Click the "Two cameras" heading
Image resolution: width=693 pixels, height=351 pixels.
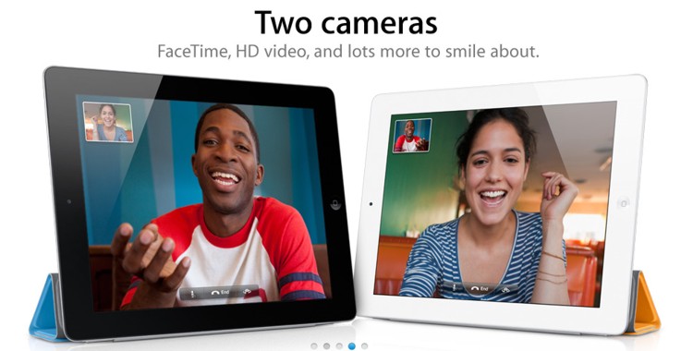346,23
